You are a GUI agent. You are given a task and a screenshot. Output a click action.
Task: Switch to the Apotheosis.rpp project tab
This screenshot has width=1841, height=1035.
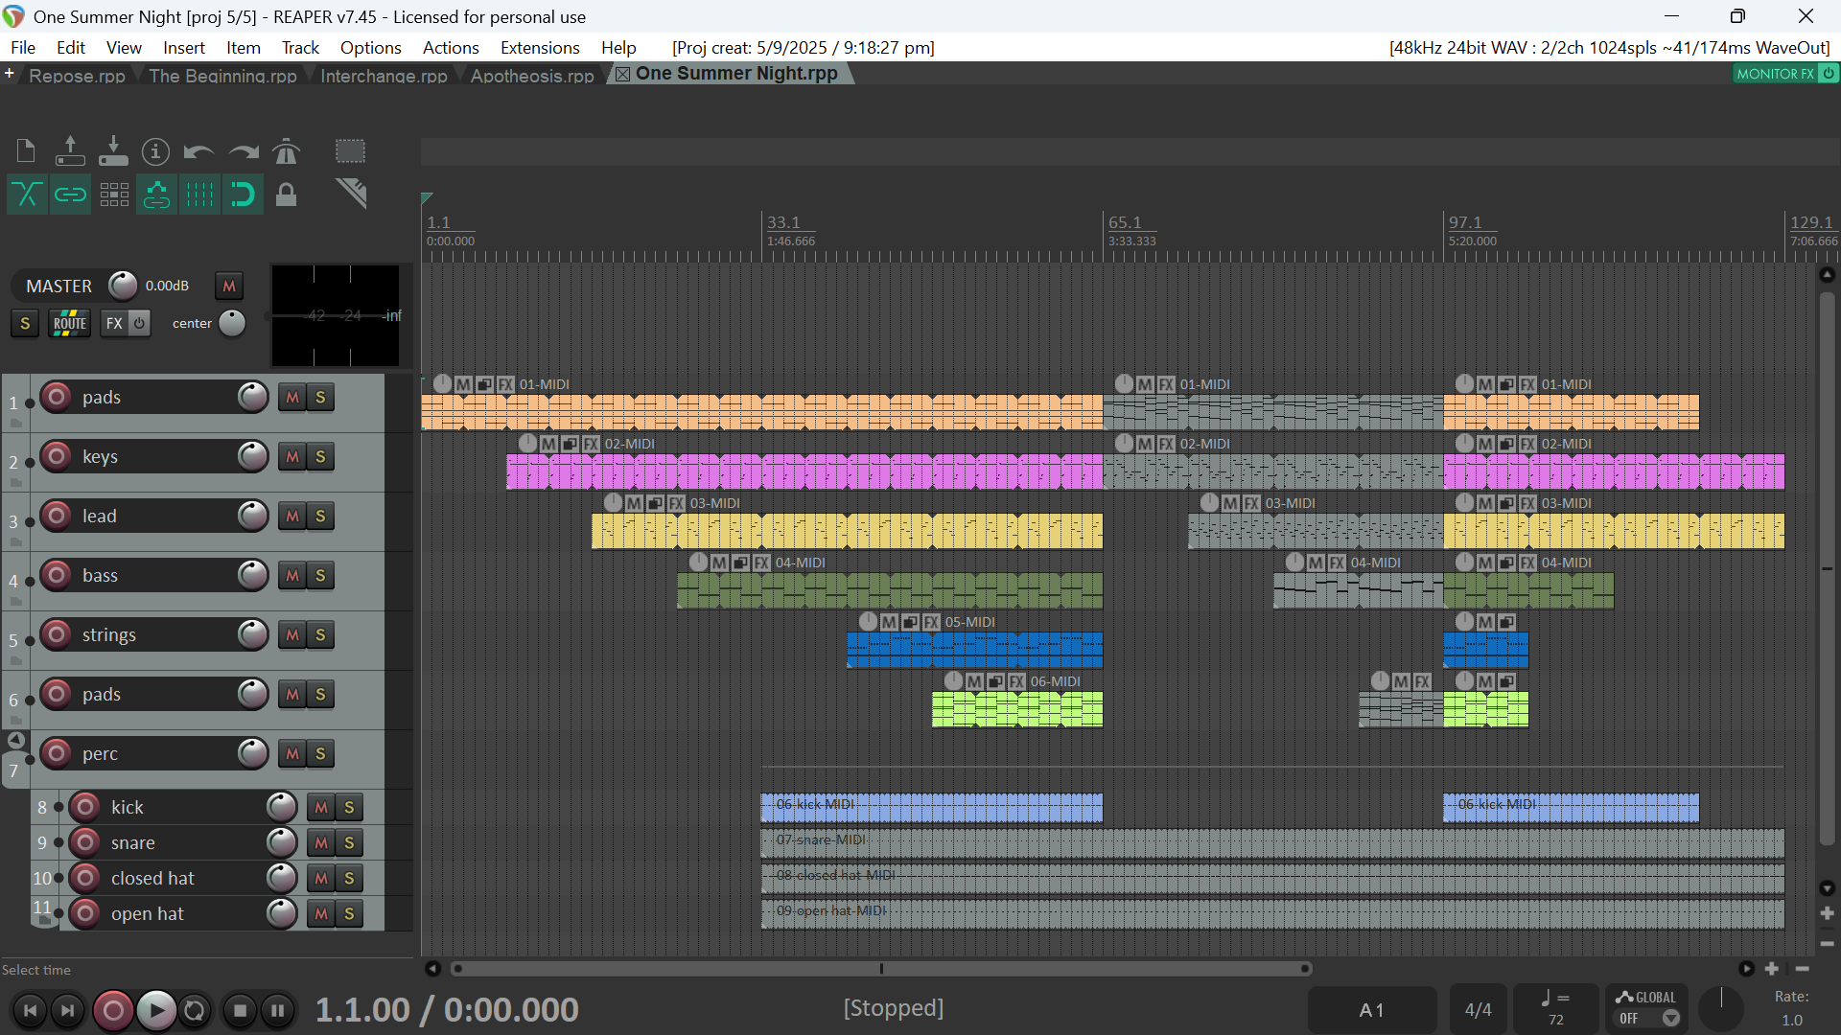tap(532, 76)
